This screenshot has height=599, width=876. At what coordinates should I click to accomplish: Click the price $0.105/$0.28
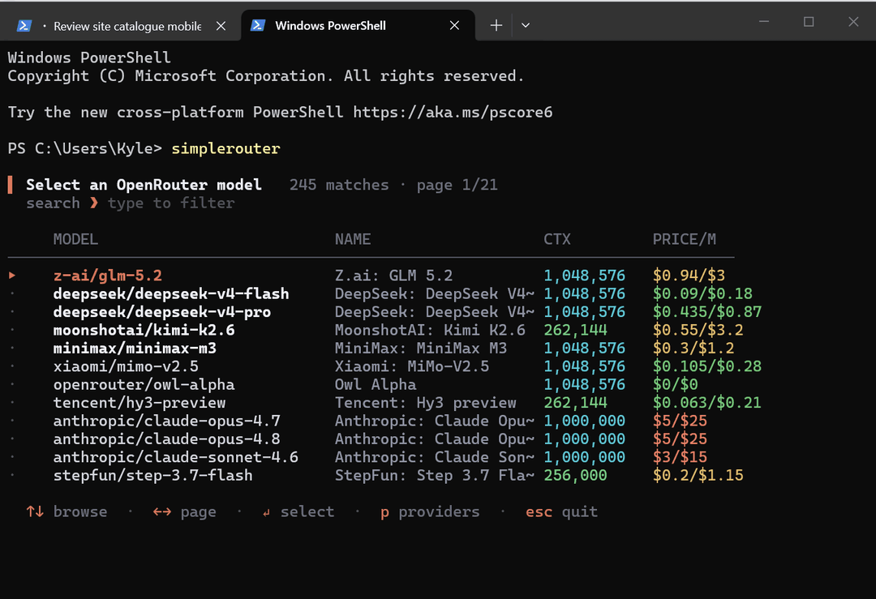tap(707, 366)
